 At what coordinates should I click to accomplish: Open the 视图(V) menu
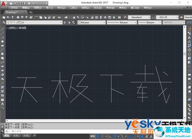(x=38, y=8)
